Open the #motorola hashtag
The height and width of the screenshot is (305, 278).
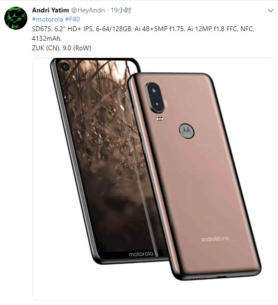(x=47, y=19)
